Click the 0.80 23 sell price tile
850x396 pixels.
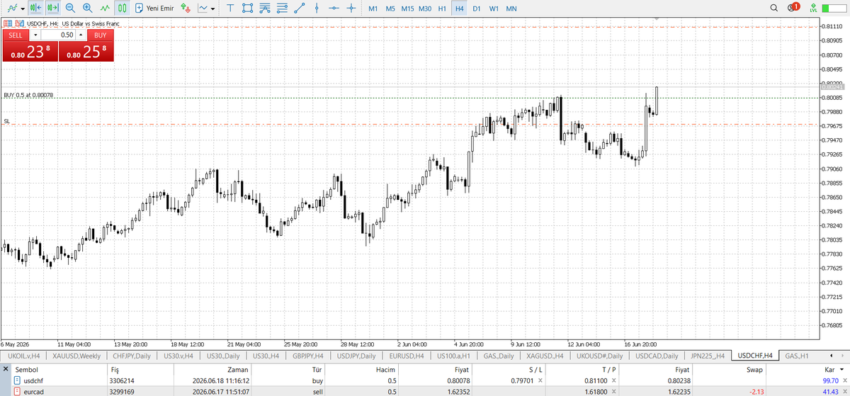click(29, 51)
